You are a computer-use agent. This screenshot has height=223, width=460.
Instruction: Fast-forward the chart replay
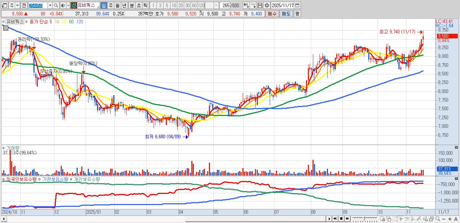click(347, 218)
